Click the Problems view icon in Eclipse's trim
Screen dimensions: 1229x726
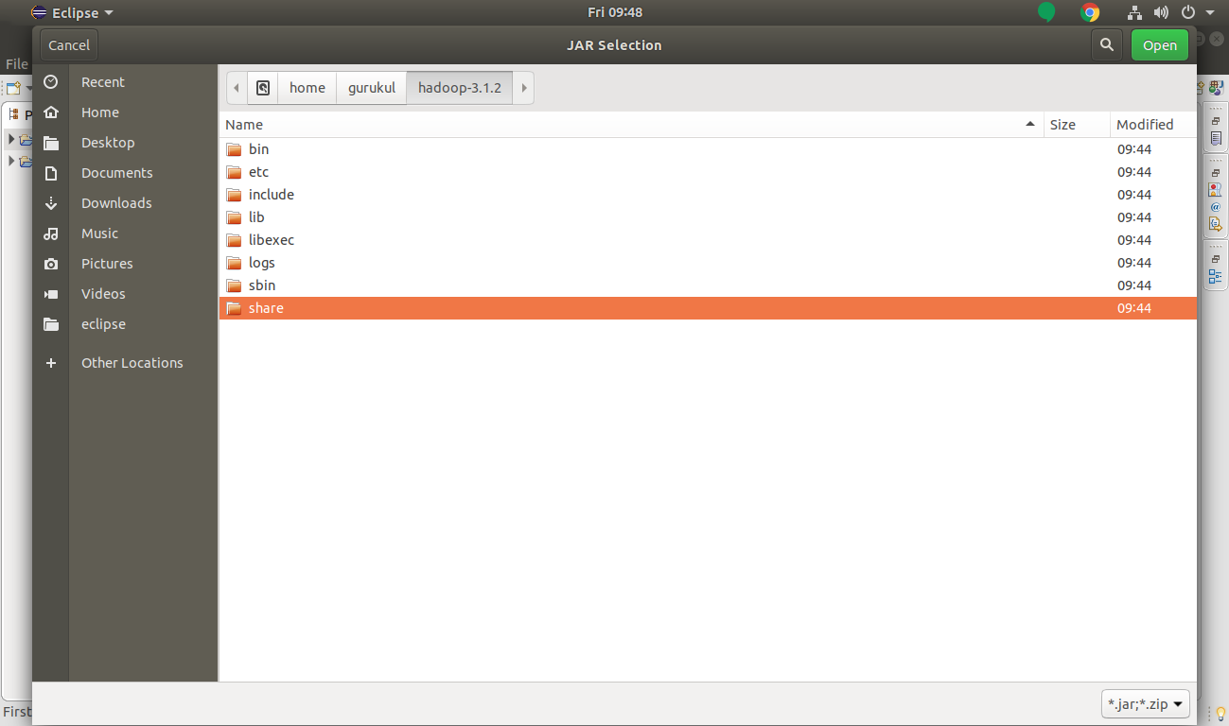tap(1216, 190)
